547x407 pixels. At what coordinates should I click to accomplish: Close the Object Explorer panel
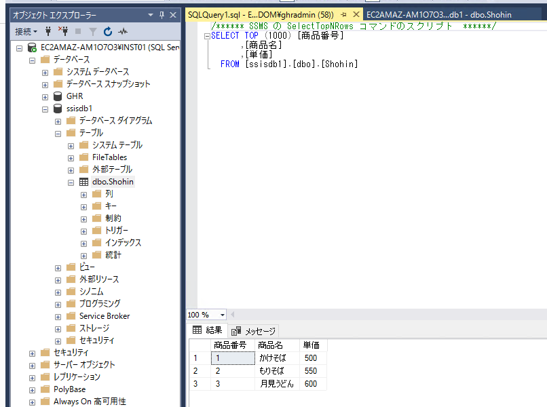[173, 15]
